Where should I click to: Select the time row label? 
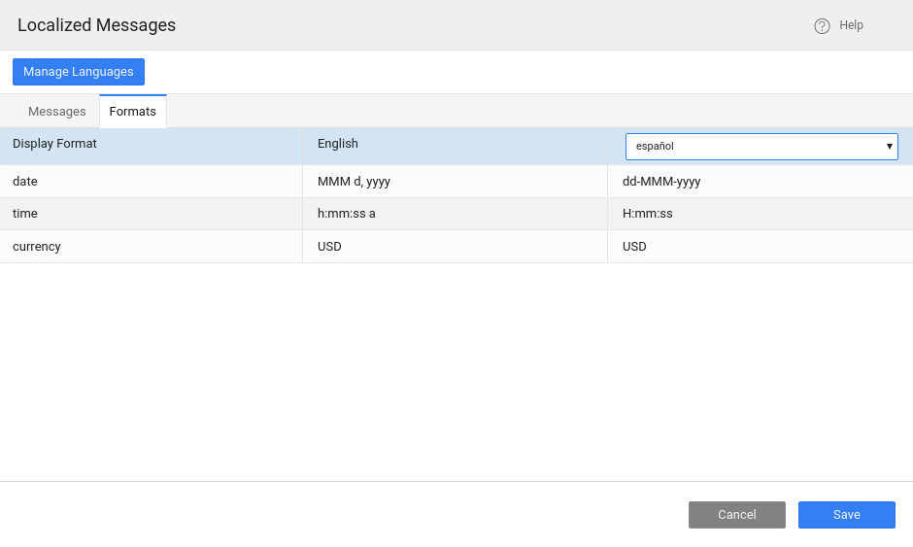click(x=25, y=214)
